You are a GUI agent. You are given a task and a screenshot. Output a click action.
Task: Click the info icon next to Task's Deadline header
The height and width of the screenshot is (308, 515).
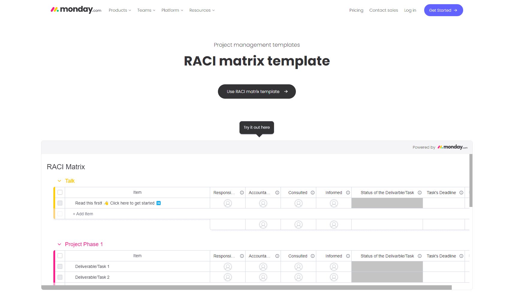click(x=461, y=193)
